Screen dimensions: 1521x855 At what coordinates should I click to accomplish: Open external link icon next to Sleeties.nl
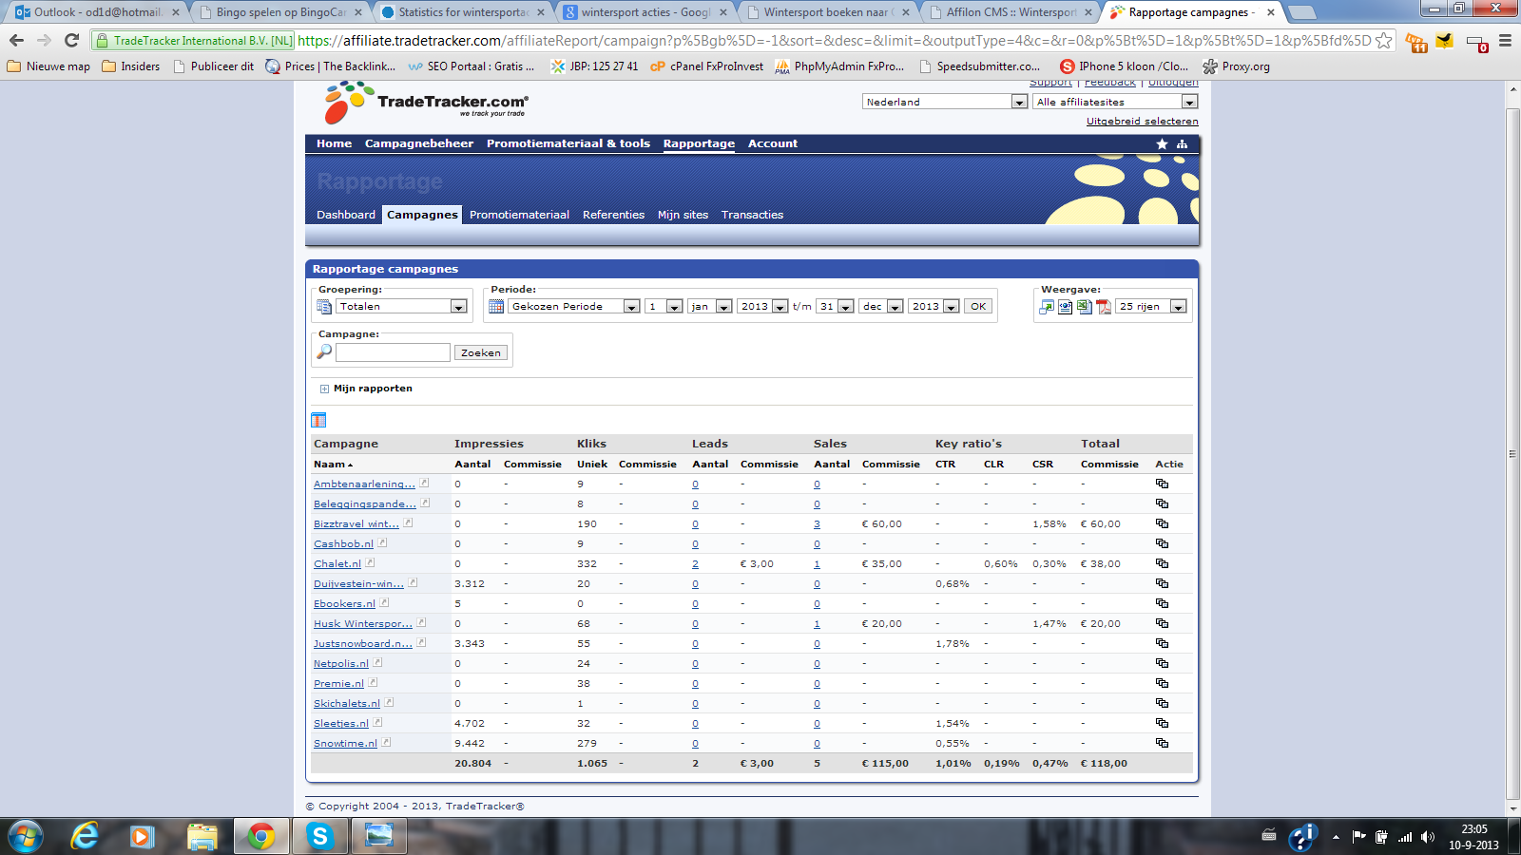click(x=377, y=722)
